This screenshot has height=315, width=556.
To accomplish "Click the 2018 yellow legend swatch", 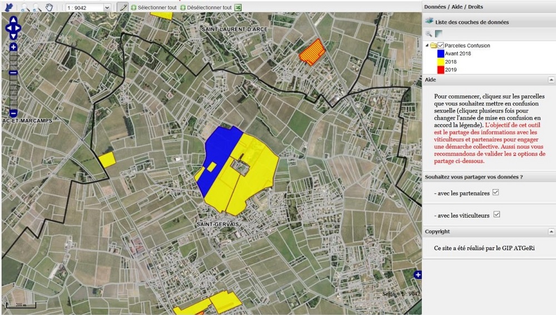I will (441, 62).
